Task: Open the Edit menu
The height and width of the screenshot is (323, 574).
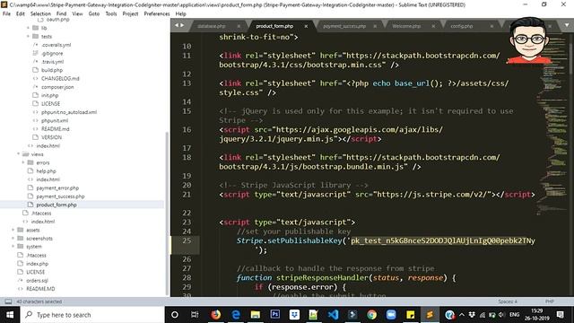Action: (21, 13)
